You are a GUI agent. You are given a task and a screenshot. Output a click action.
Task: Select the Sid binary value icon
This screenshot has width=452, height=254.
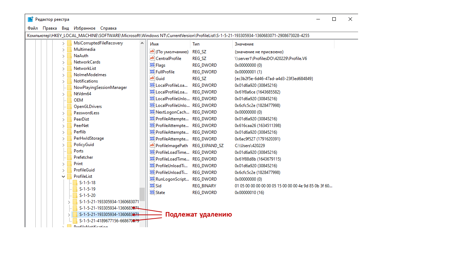[152, 186]
